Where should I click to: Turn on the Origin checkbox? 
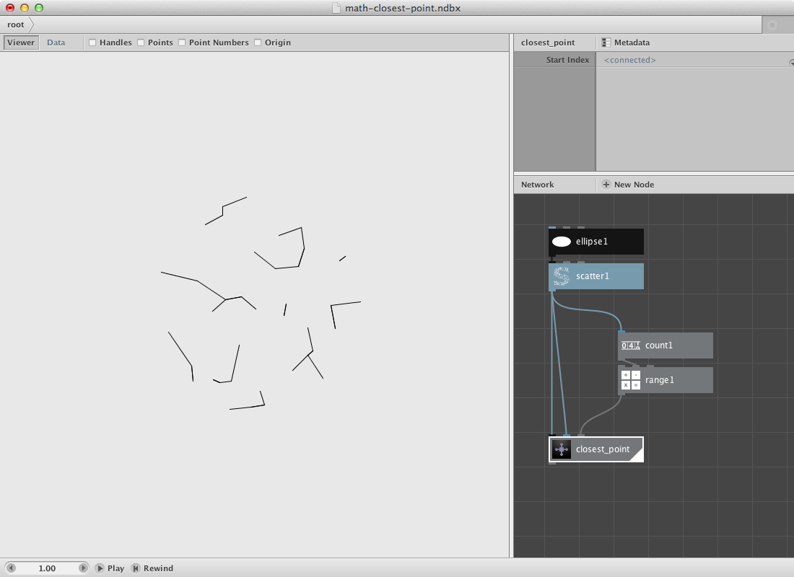pyautogui.click(x=258, y=43)
